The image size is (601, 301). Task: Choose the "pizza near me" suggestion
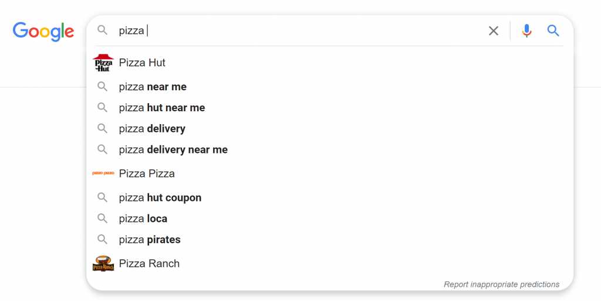[x=330, y=87]
